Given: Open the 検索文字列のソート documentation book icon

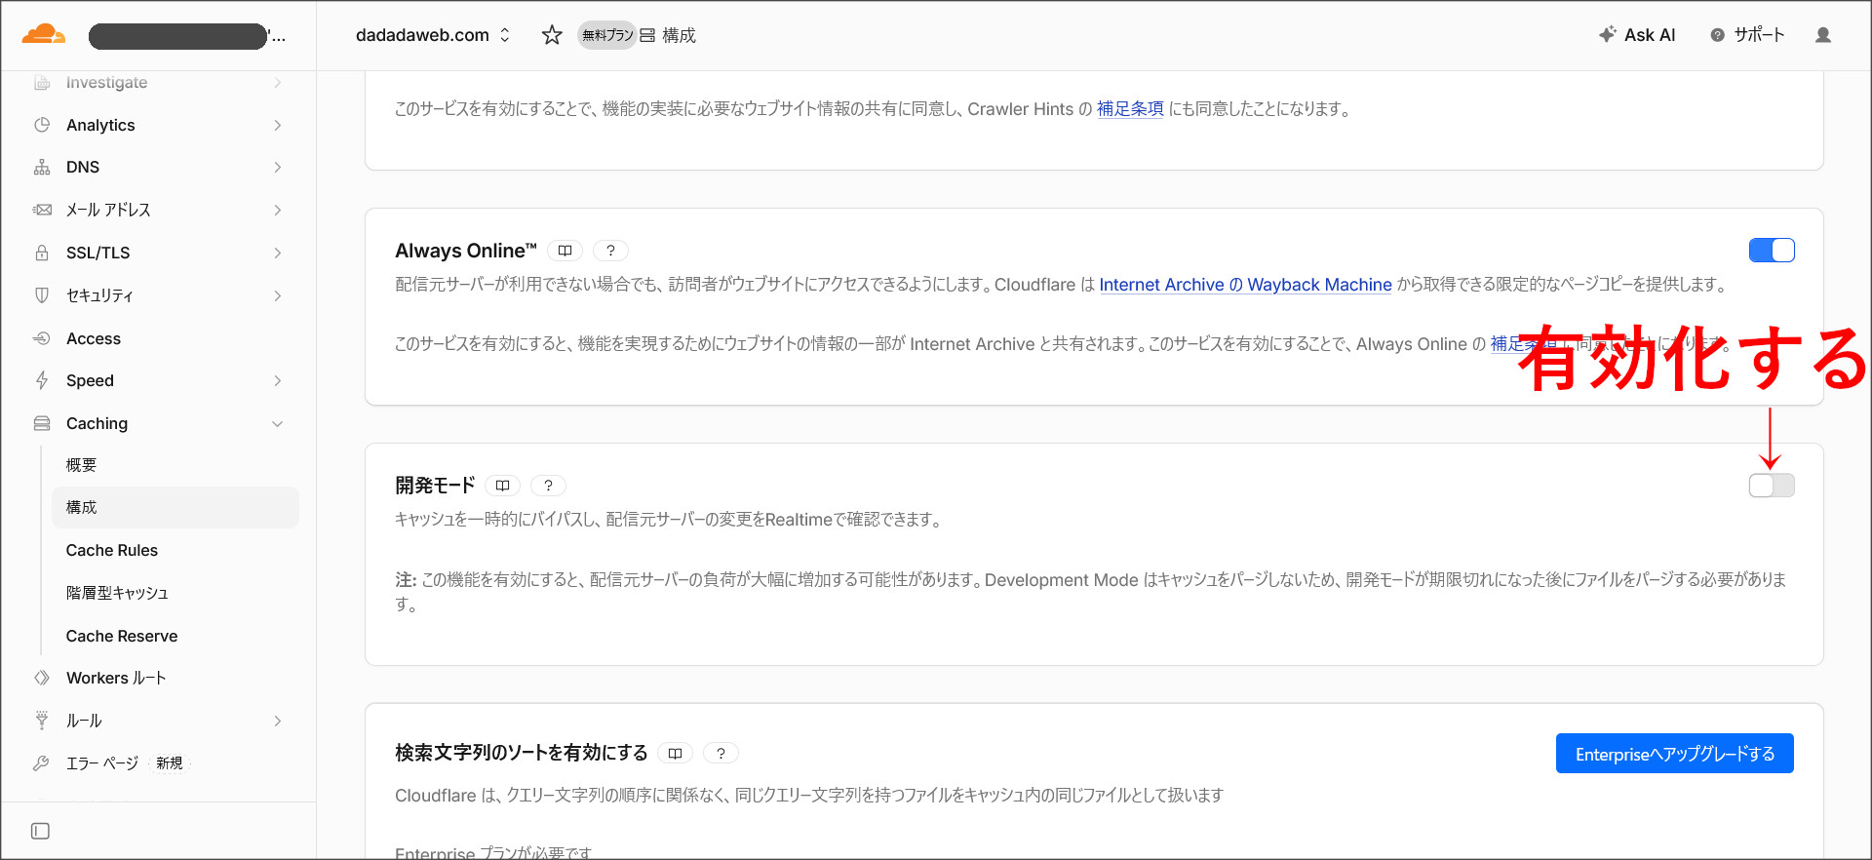Looking at the screenshot, I should pyautogui.click(x=675, y=753).
